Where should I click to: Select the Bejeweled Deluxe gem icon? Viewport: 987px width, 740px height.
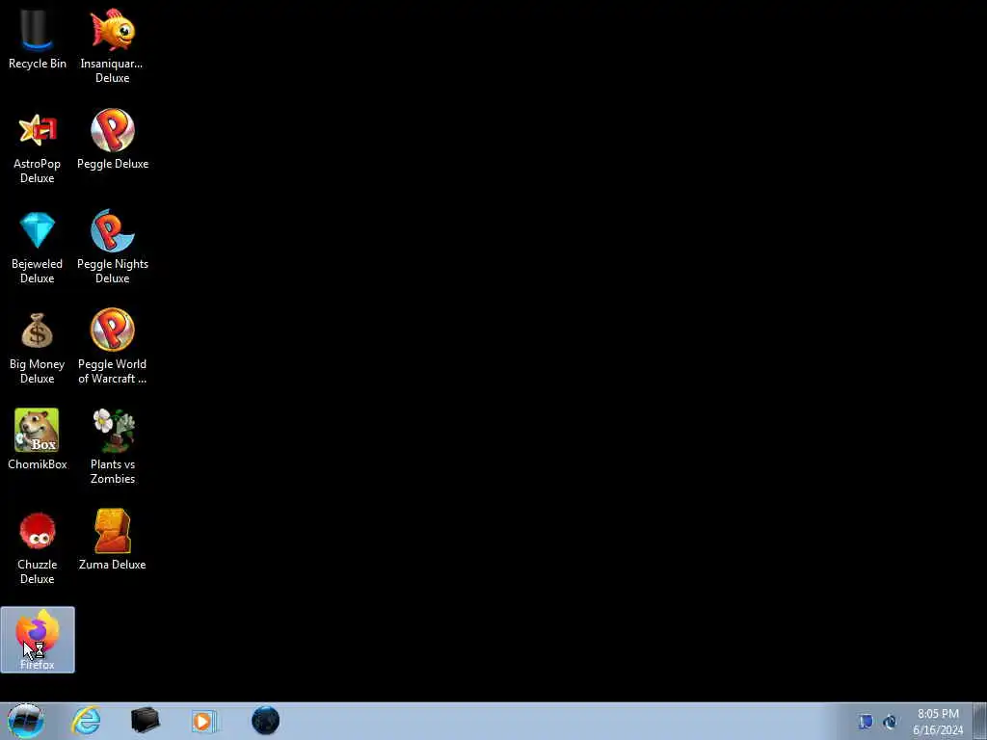[38, 248]
